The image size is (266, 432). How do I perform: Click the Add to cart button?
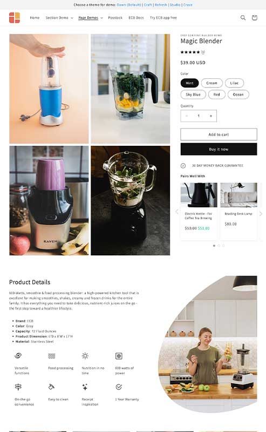coord(219,134)
